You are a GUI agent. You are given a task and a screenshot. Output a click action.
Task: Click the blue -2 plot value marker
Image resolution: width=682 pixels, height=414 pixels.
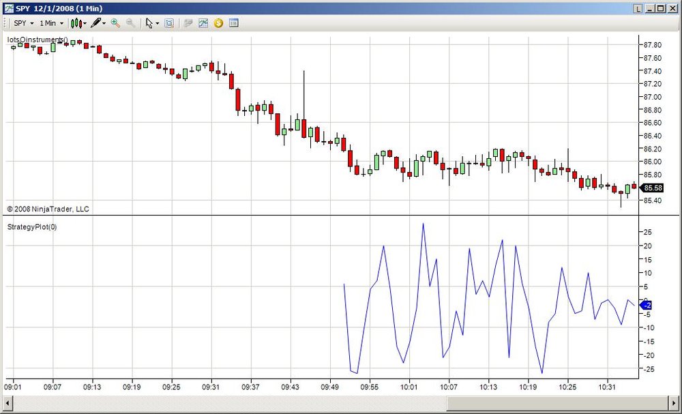tap(646, 306)
